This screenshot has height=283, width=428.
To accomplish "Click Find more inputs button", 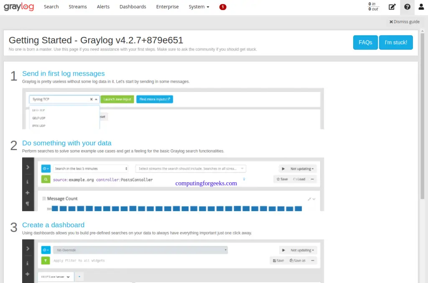I will 155,99.
